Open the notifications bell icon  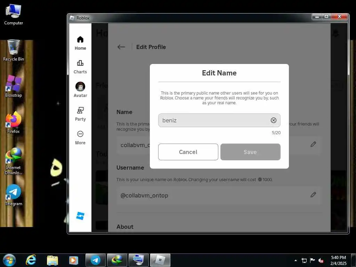(335, 33)
